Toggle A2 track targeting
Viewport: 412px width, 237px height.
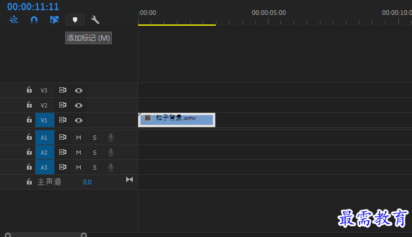(x=45, y=152)
